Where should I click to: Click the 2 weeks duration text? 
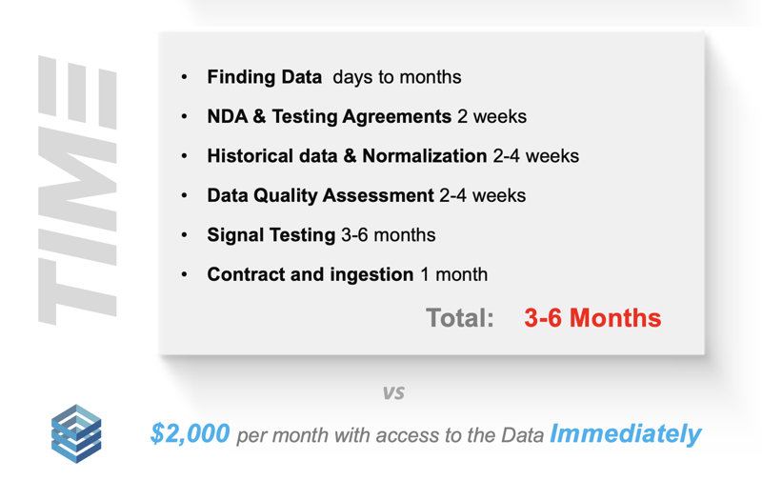tap(491, 116)
